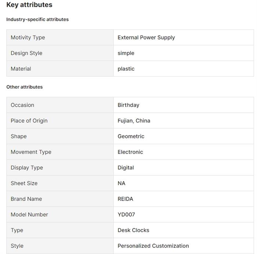
Task: Click the YD007 model number value
Action: click(x=126, y=215)
